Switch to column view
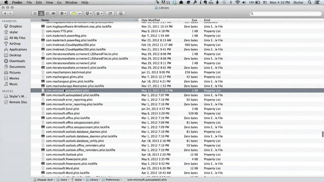Viewport: 324px width, 182px height. 47,13
